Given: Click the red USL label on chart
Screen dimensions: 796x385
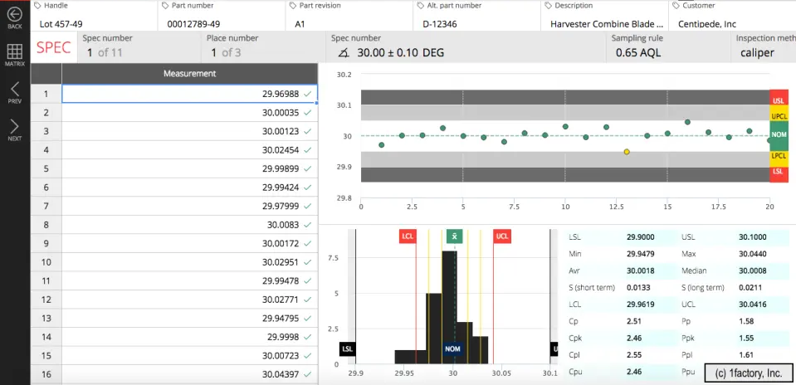Looking at the screenshot, I should (779, 100).
